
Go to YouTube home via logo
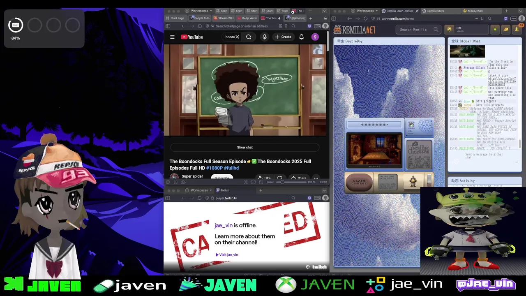(x=192, y=37)
